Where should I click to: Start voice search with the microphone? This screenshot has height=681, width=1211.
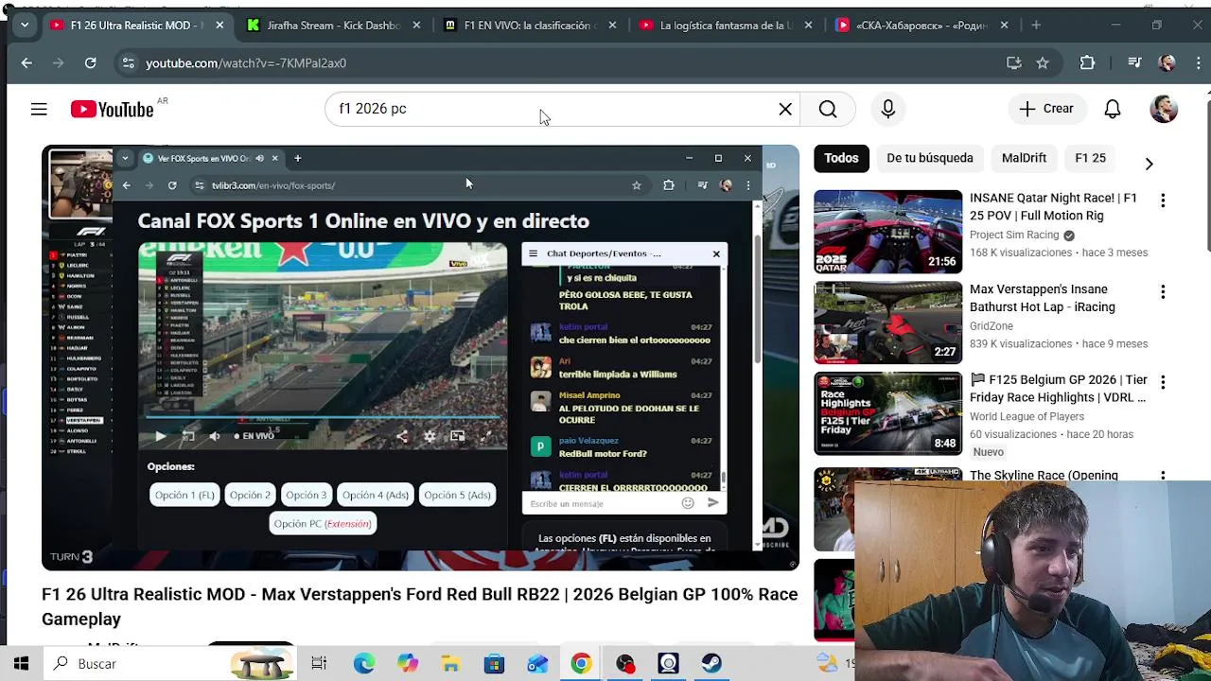887,109
